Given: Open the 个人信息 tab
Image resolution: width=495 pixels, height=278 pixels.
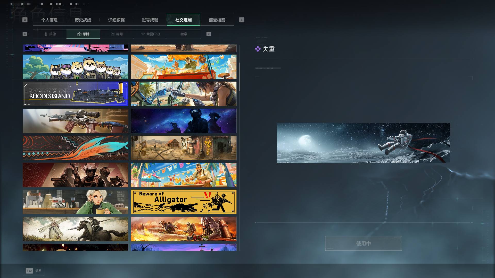Looking at the screenshot, I should (x=49, y=20).
